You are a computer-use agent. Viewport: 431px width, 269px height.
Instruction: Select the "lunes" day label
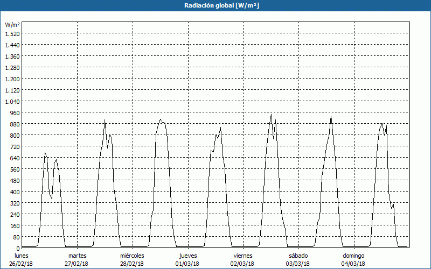(22, 256)
